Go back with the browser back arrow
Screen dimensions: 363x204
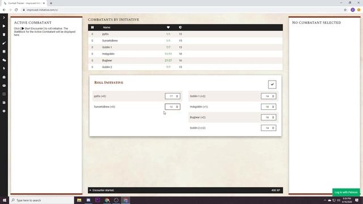coord(4,10)
